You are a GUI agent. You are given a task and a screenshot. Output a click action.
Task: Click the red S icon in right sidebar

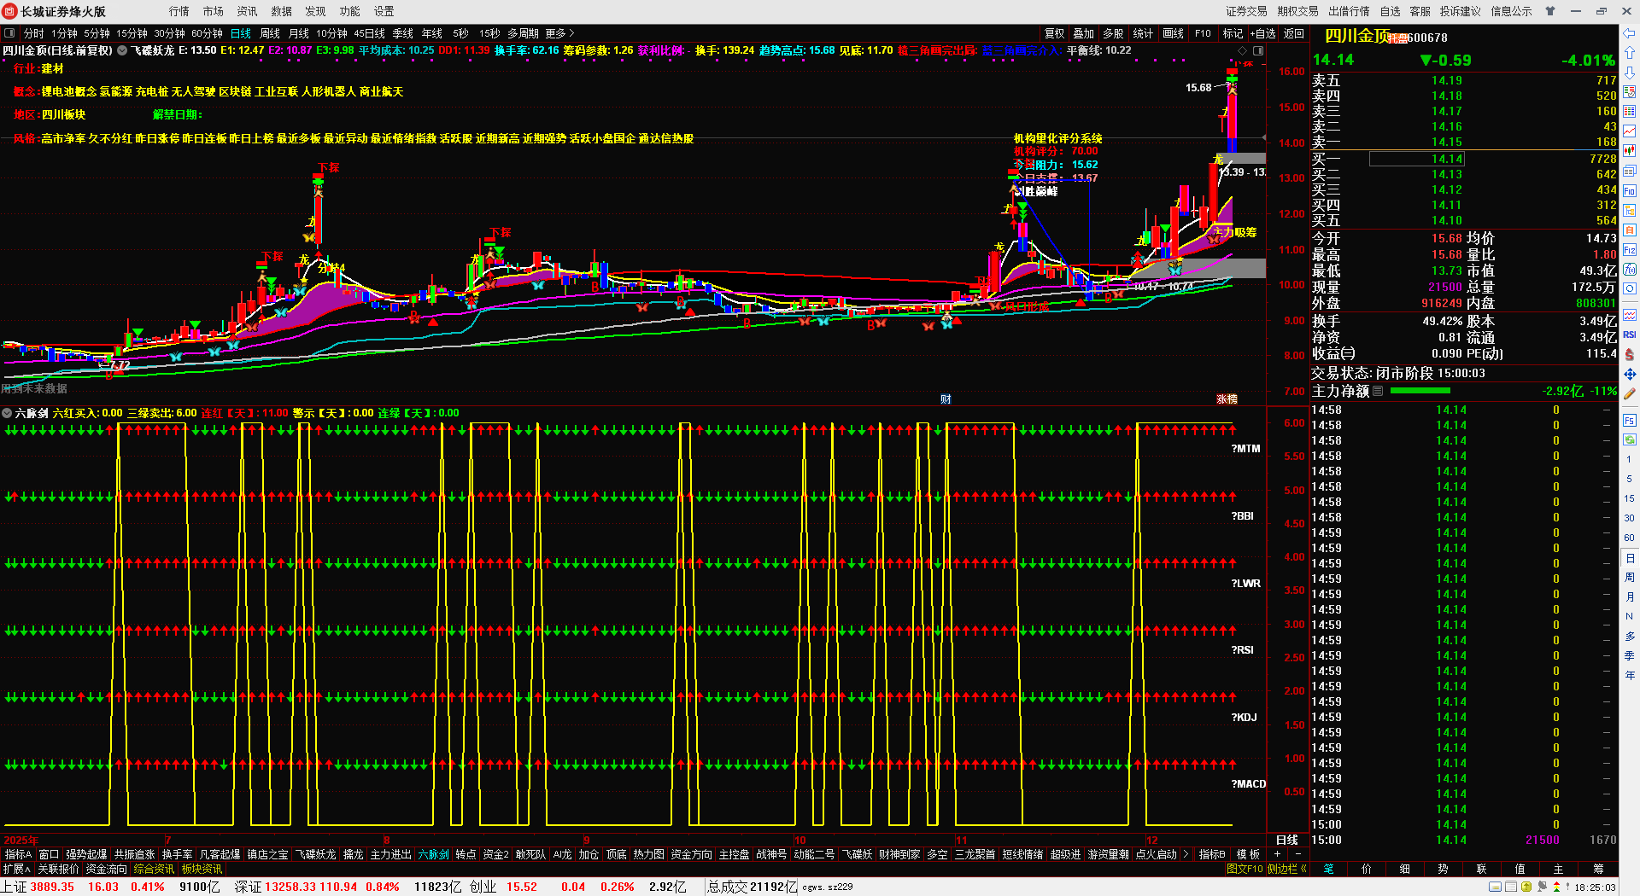click(1630, 354)
